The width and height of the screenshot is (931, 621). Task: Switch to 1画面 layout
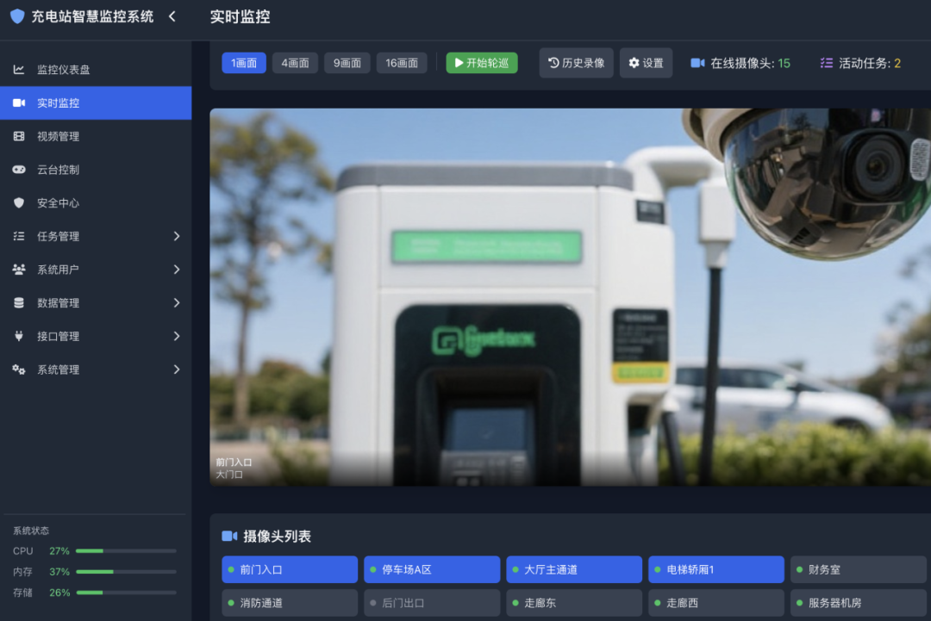[x=244, y=63]
